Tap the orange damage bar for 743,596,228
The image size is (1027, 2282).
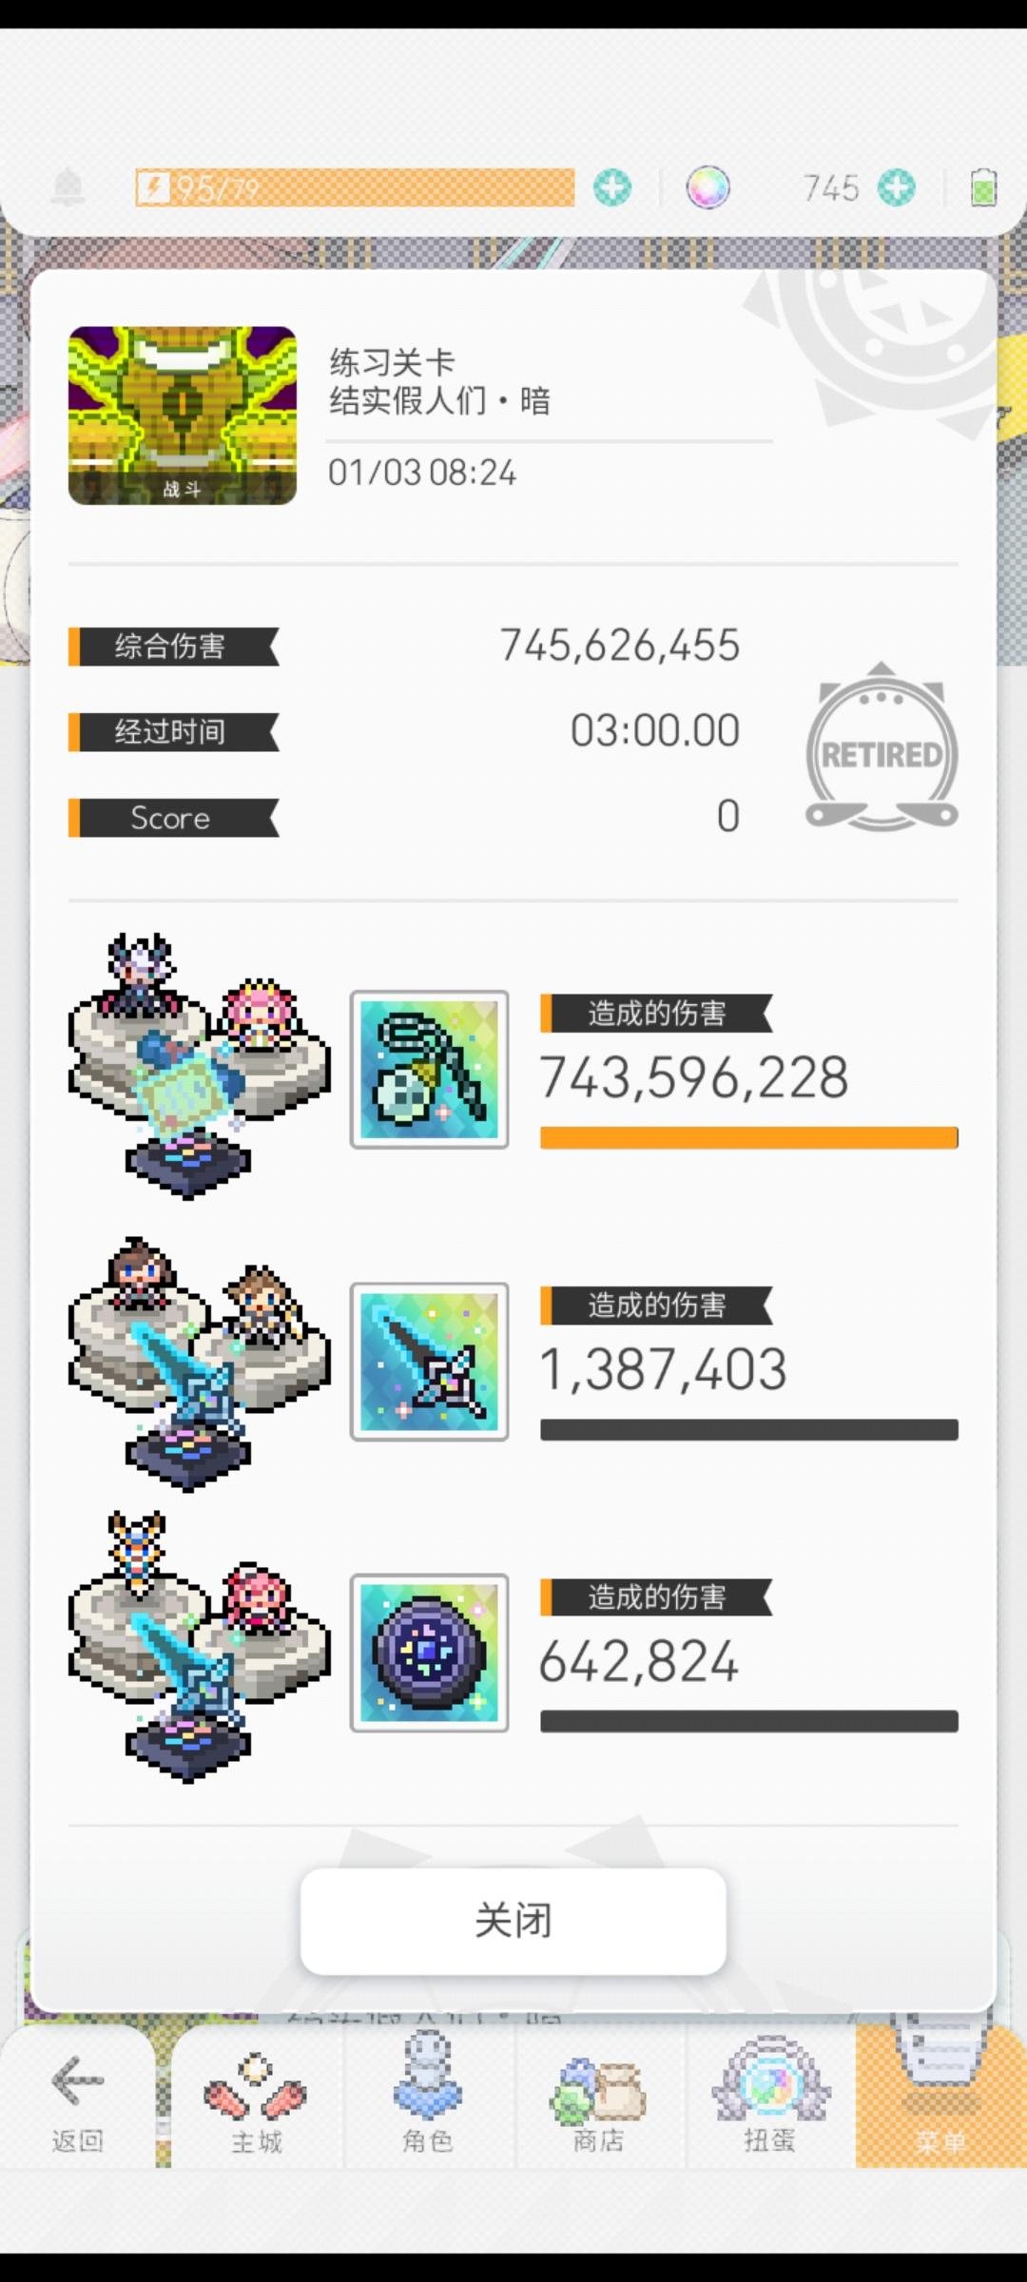click(x=749, y=1138)
